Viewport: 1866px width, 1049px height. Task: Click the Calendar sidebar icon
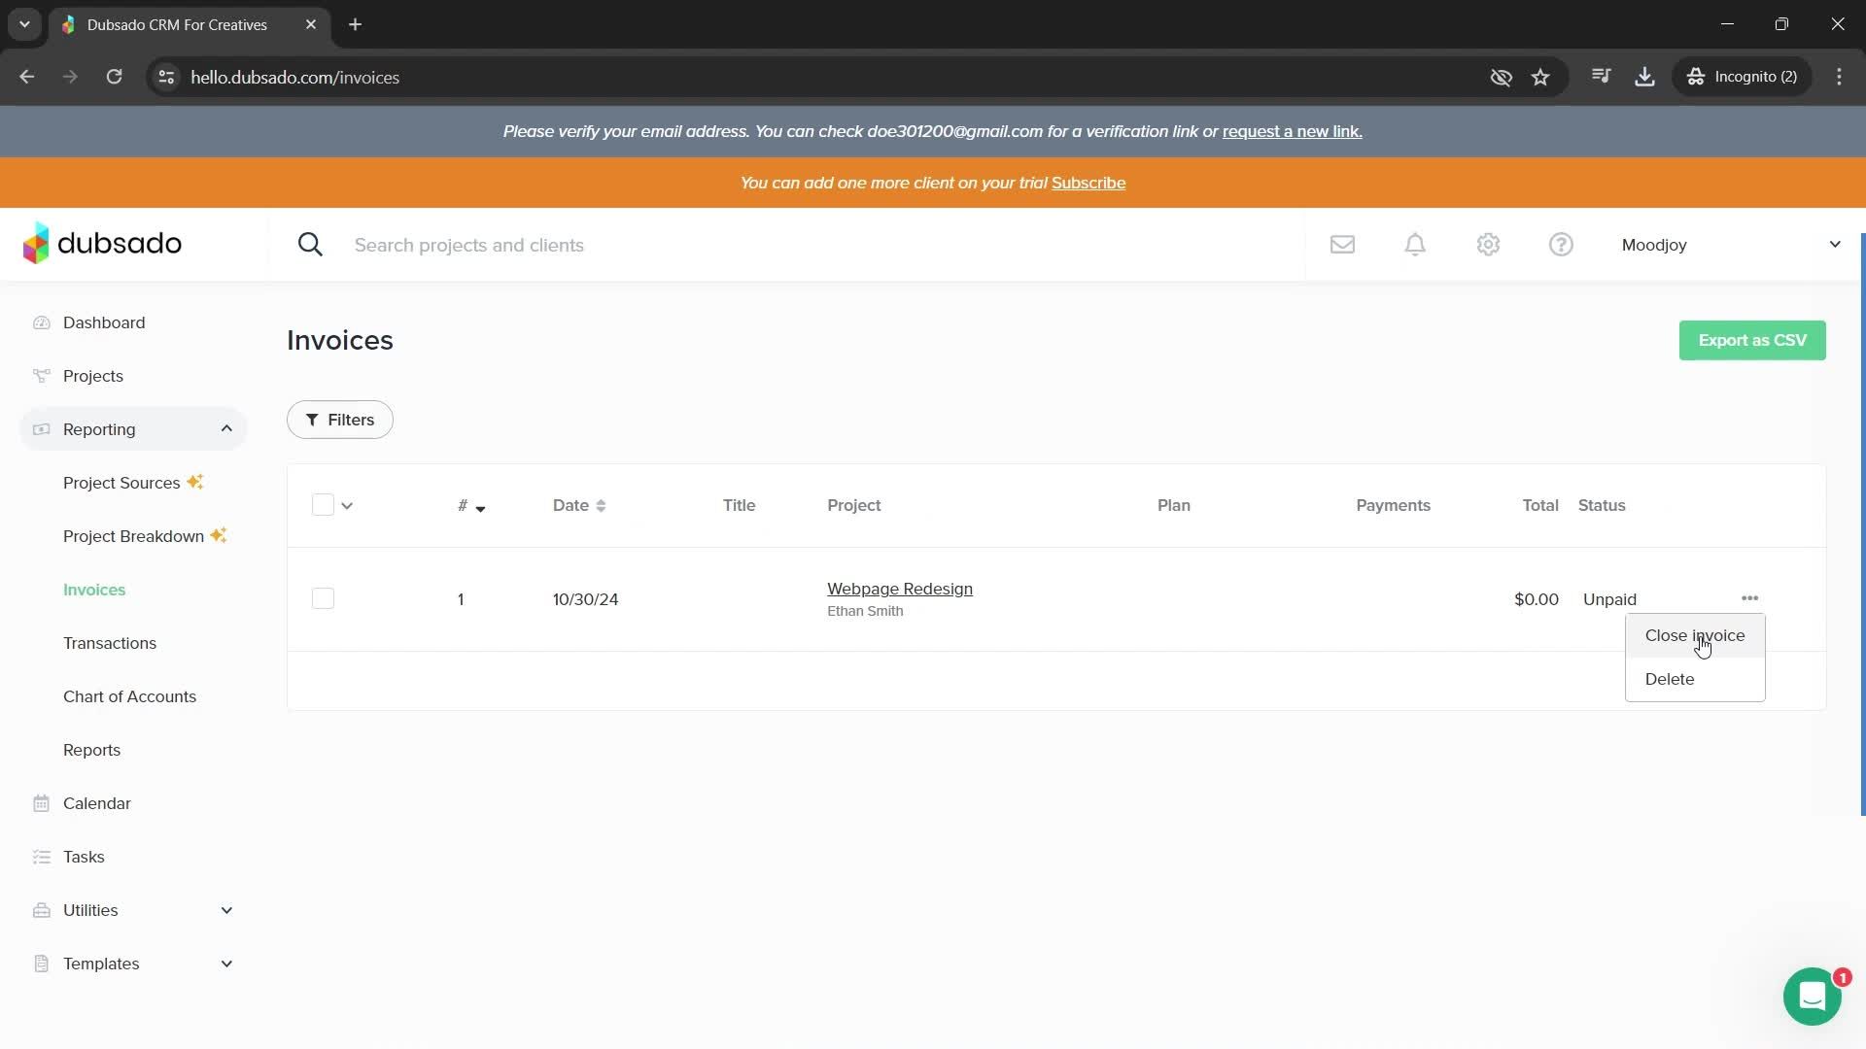coord(41,803)
